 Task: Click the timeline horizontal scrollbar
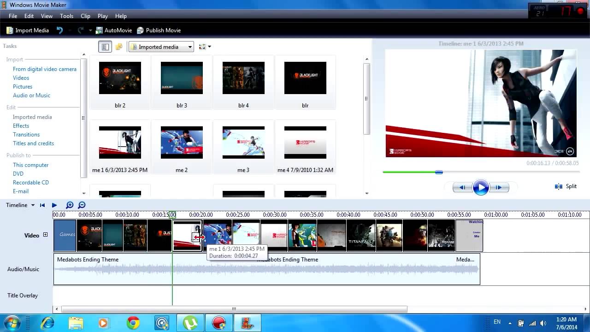click(x=234, y=309)
